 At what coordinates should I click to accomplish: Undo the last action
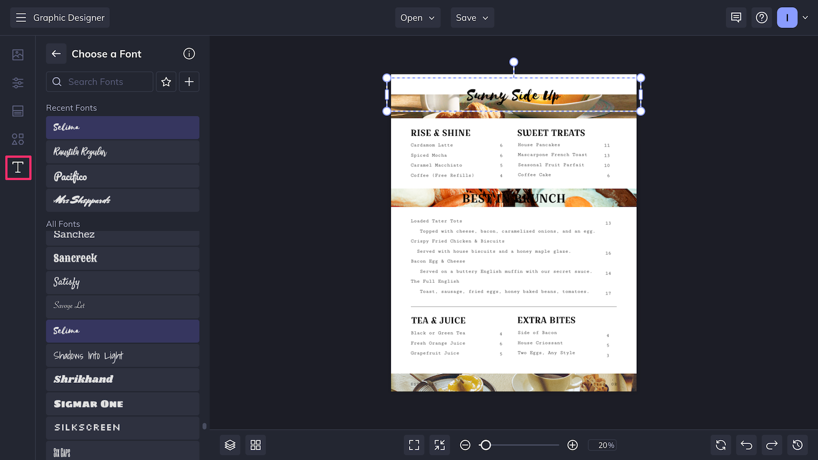[x=746, y=445]
